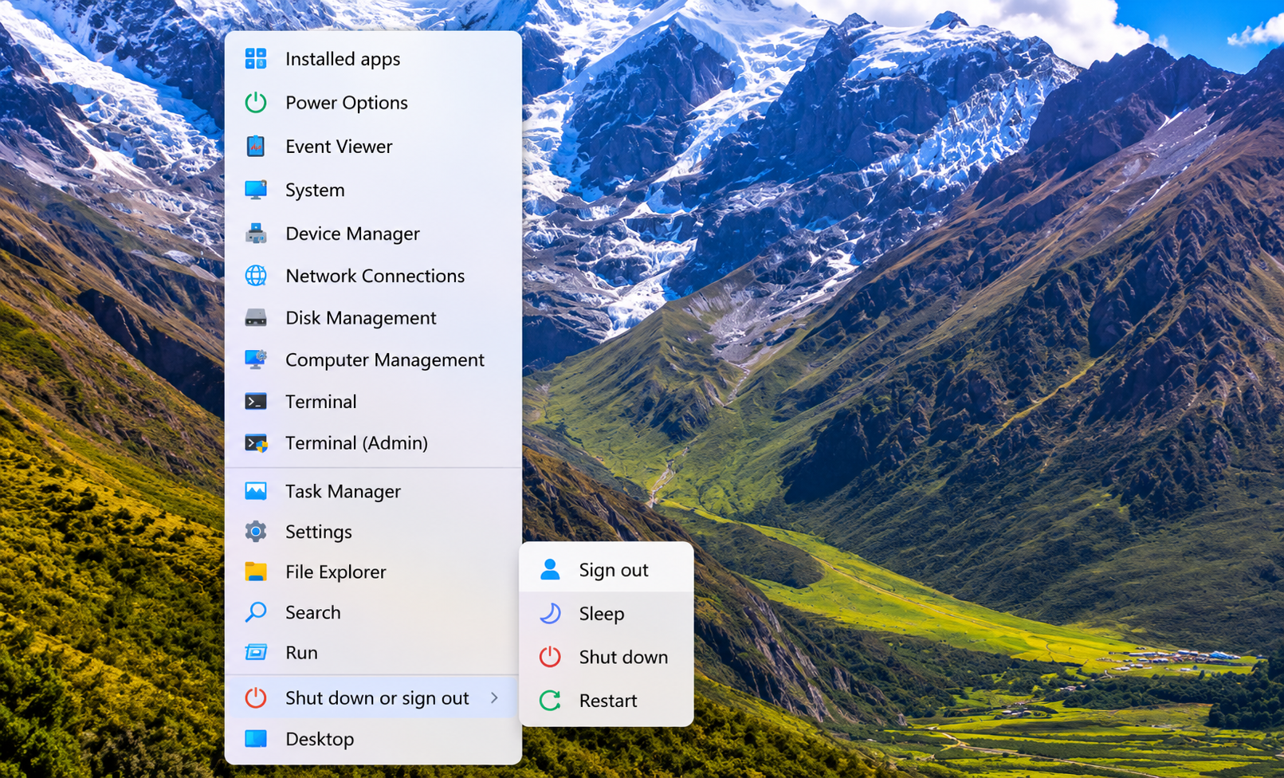Click the Disk Management drive icon
1284x778 pixels.
[x=256, y=317]
